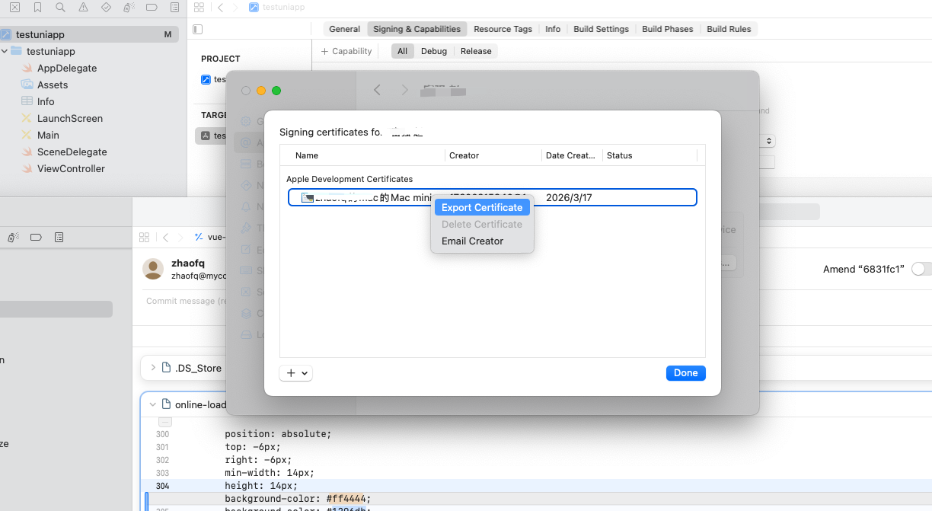
Task: Open ViewController swift file
Action: [71, 168]
